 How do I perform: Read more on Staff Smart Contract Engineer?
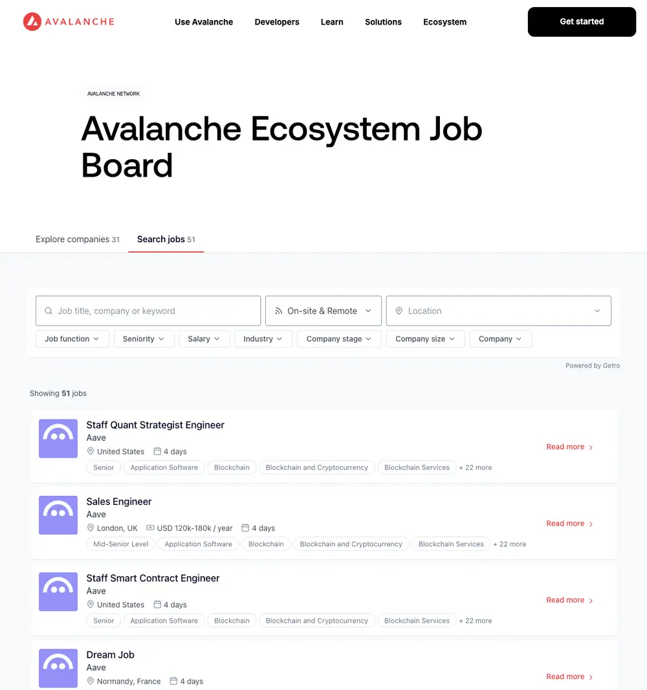(569, 600)
